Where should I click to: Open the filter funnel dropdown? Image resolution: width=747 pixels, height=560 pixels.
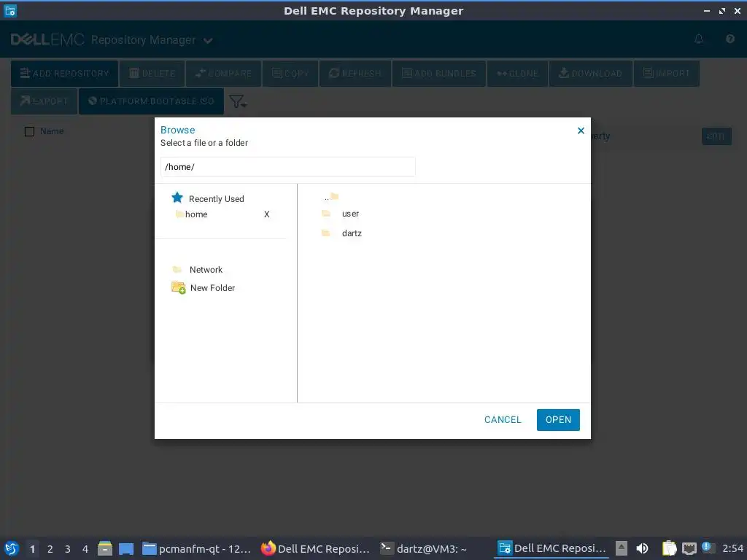[238, 101]
